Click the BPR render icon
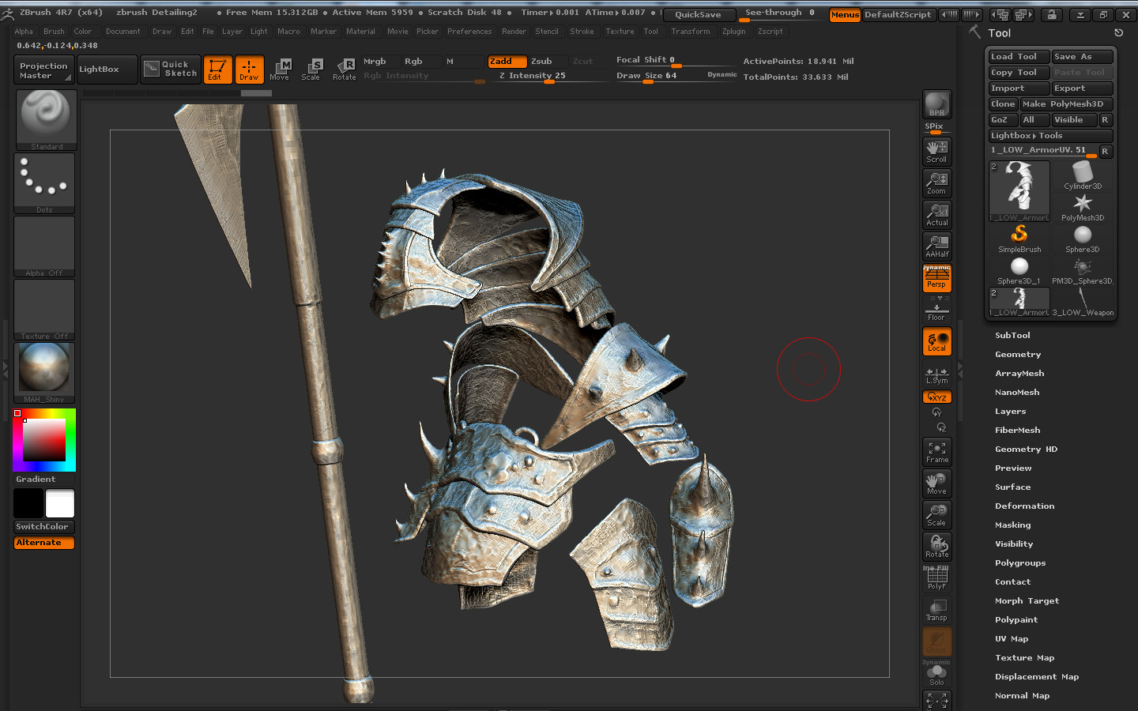 (x=936, y=104)
